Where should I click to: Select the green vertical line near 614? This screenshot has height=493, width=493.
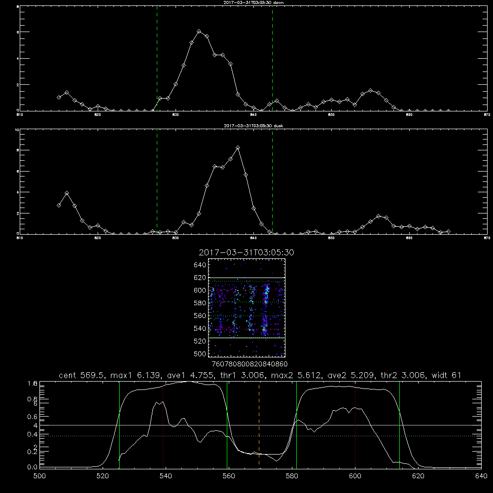(x=400, y=424)
